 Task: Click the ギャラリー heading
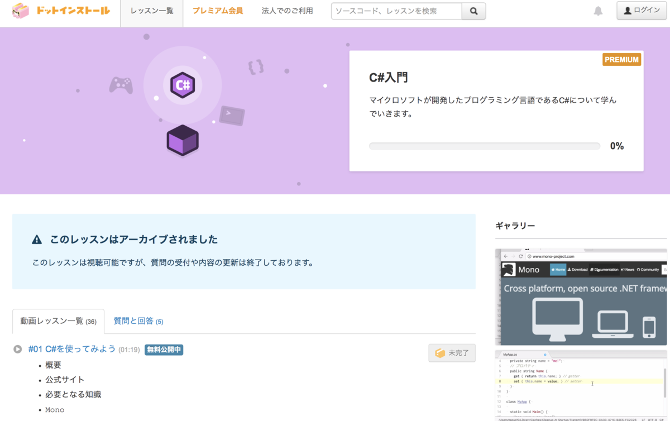tap(515, 226)
